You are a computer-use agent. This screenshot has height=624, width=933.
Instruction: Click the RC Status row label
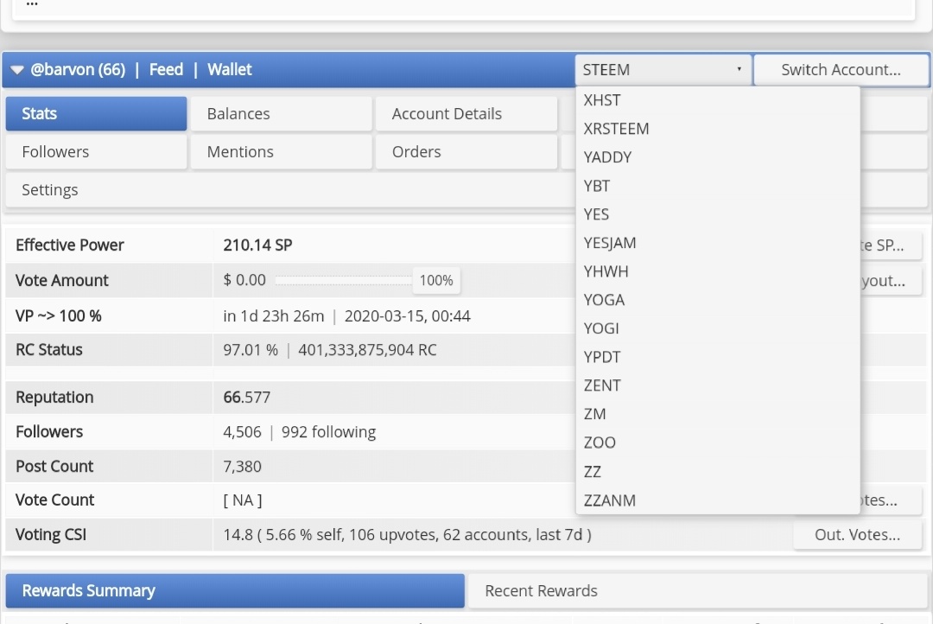(x=48, y=349)
